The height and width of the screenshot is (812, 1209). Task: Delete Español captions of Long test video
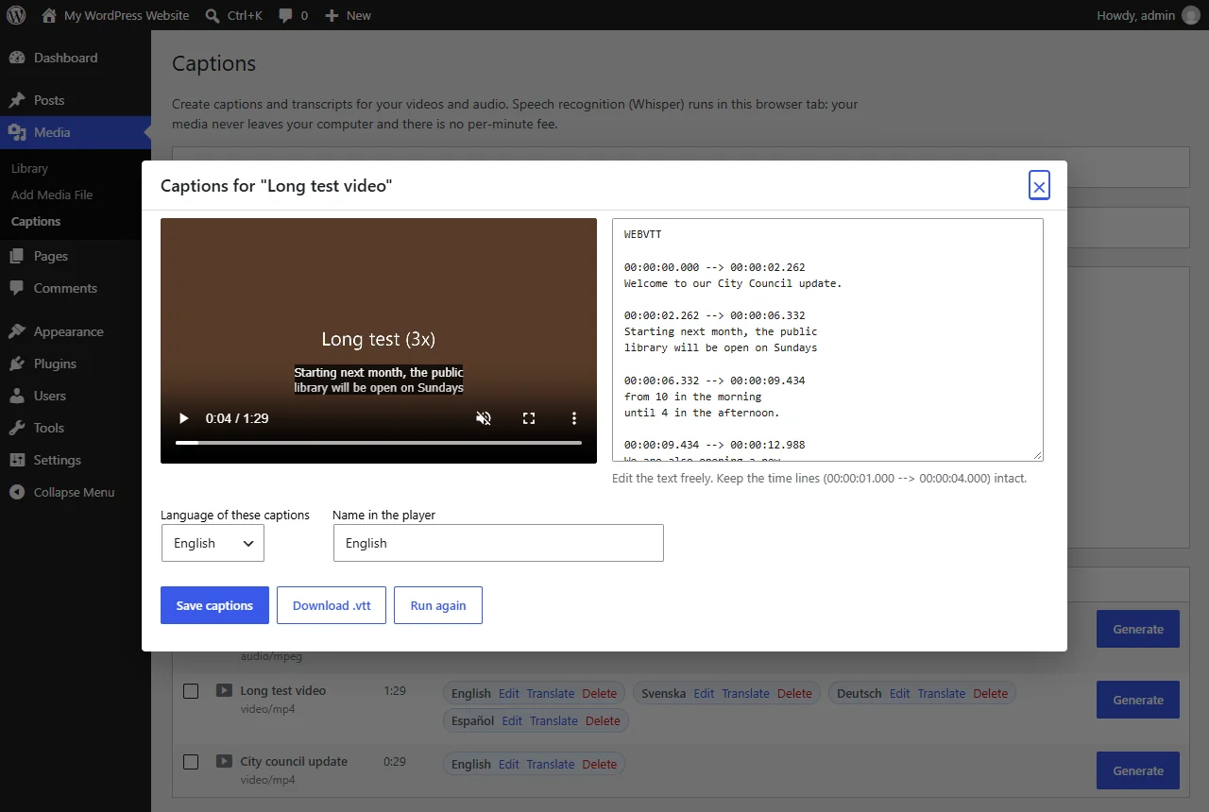(x=603, y=720)
